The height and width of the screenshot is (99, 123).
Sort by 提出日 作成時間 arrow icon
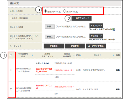[74, 55]
